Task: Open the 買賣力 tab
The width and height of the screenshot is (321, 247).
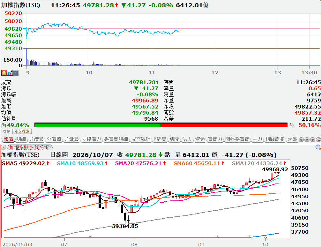Action: click(x=215, y=139)
